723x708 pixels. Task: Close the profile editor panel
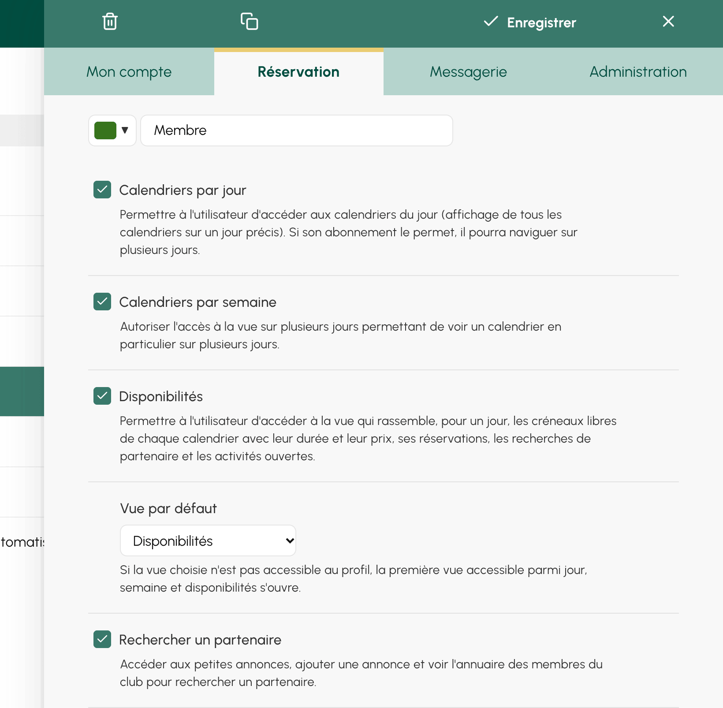click(668, 21)
